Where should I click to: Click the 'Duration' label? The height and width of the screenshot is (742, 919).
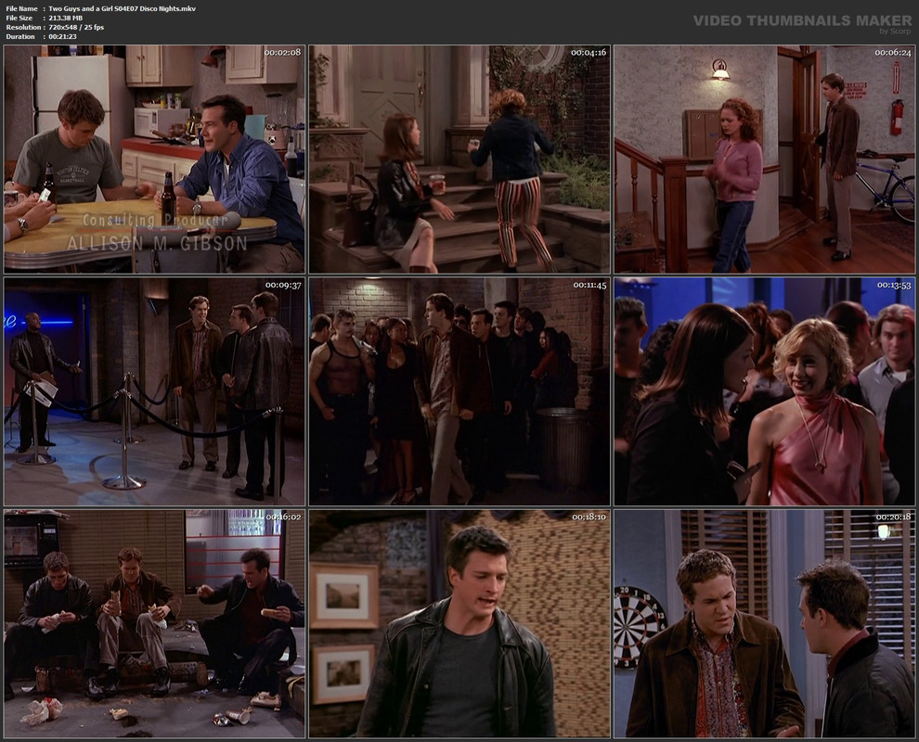tap(20, 36)
